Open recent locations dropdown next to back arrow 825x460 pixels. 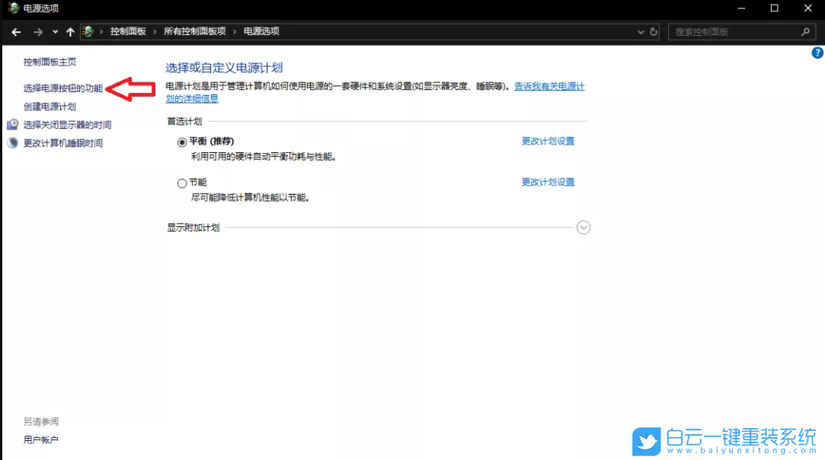point(53,31)
